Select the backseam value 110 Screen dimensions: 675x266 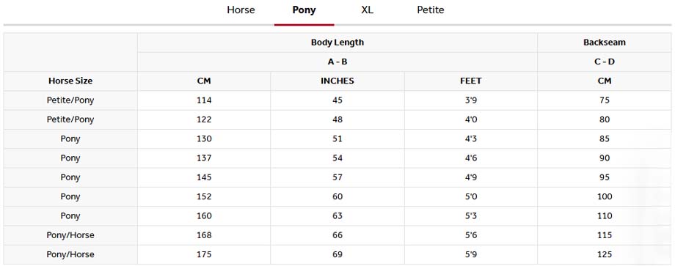click(605, 216)
